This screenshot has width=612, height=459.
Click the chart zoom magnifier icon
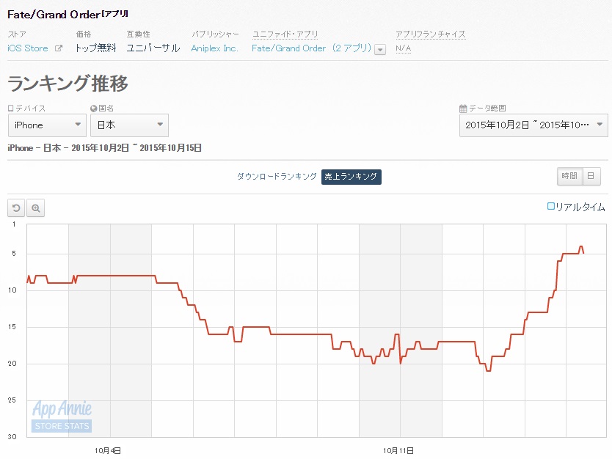35,208
